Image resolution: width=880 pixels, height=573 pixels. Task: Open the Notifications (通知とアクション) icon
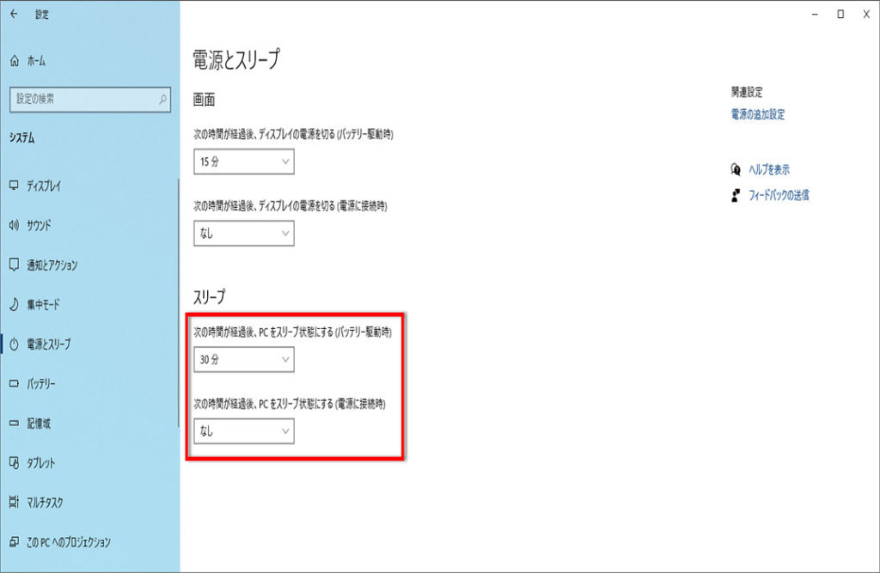tap(14, 265)
